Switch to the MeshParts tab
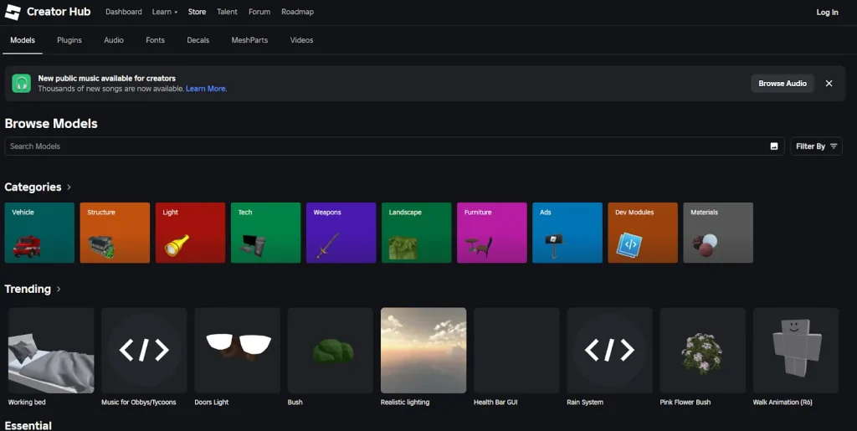Image resolution: width=857 pixels, height=431 pixels. pos(249,40)
